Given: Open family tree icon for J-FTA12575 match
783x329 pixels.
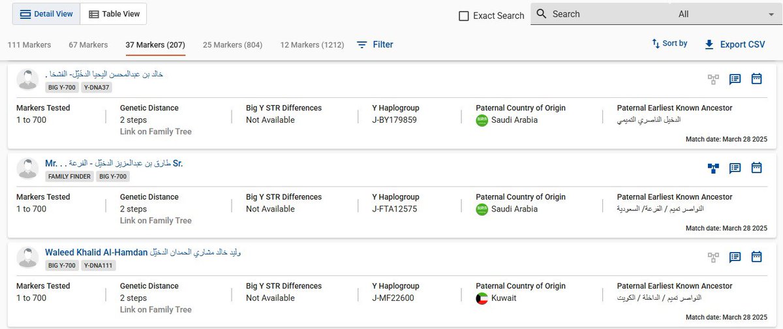Looking at the screenshot, I should (713, 168).
